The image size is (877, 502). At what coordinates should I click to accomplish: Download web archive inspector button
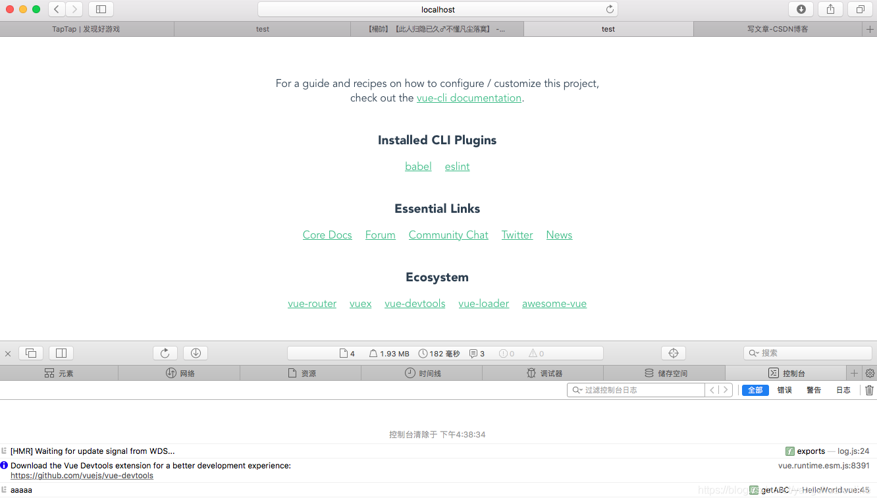[x=196, y=353]
